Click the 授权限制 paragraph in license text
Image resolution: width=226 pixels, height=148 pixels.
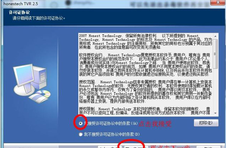coord(145,111)
